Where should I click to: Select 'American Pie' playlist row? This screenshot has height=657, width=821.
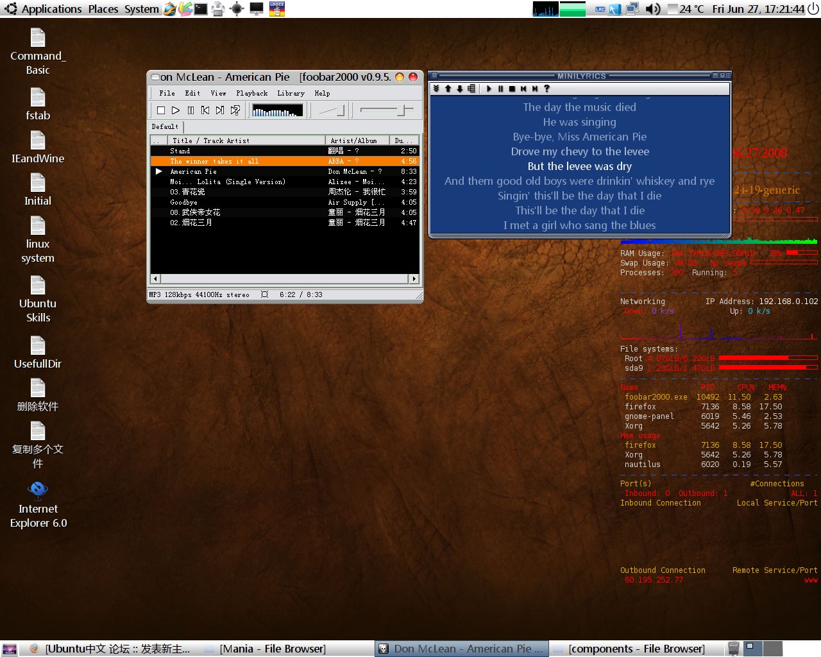285,171
